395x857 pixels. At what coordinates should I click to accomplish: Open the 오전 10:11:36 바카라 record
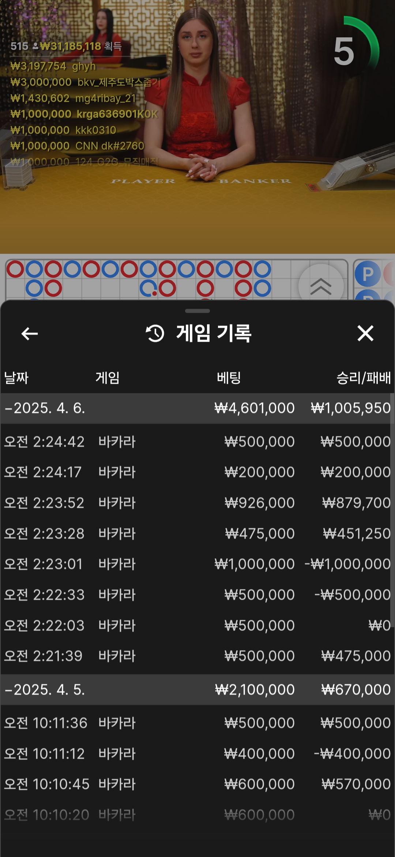pyautogui.click(x=197, y=723)
